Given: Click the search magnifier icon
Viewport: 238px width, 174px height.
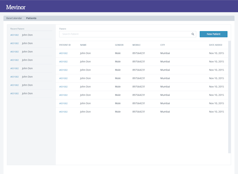Looking at the screenshot, I should coord(193,34).
